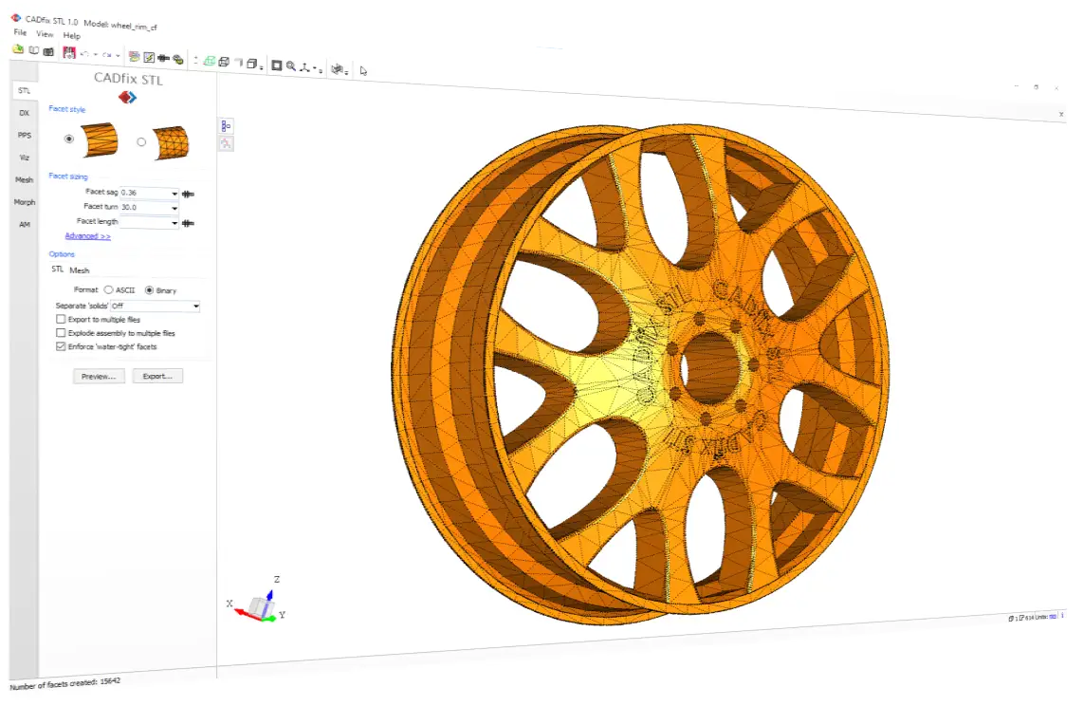Open the Advanced >> link

point(87,236)
